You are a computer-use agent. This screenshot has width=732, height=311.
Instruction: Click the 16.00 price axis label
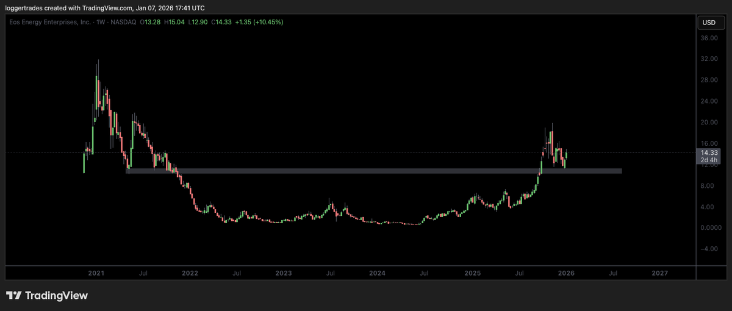click(x=709, y=143)
